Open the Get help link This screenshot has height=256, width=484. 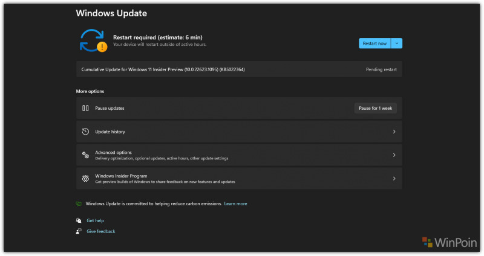click(95, 220)
